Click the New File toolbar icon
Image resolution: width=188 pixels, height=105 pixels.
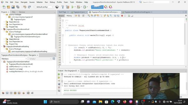[4, 7]
